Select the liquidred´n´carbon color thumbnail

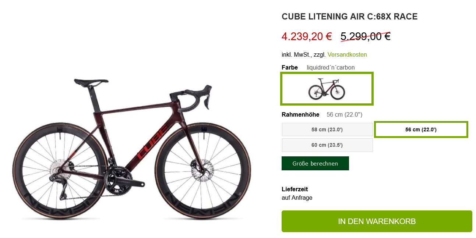[x=327, y=89]
